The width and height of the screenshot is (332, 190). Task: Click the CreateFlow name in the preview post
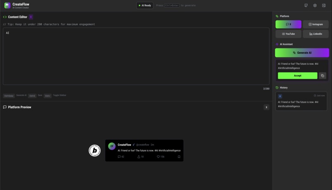(124, 145)
